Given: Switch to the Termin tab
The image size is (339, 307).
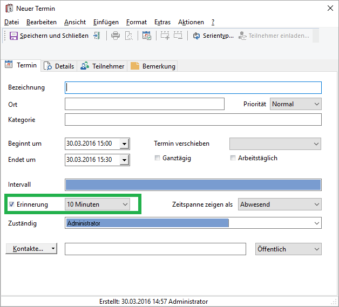Looking at the screenshot, I should (x=21, y=65).
